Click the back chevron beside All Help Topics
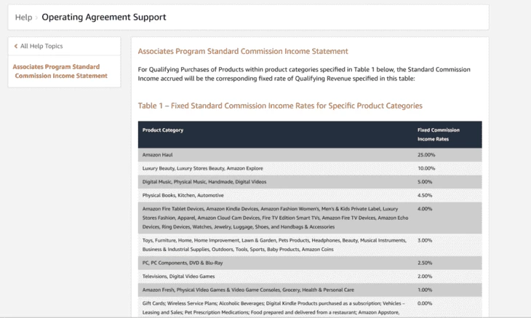Image resolution: width=531 pixels, height=318 pixels. (x=15, y=46)
